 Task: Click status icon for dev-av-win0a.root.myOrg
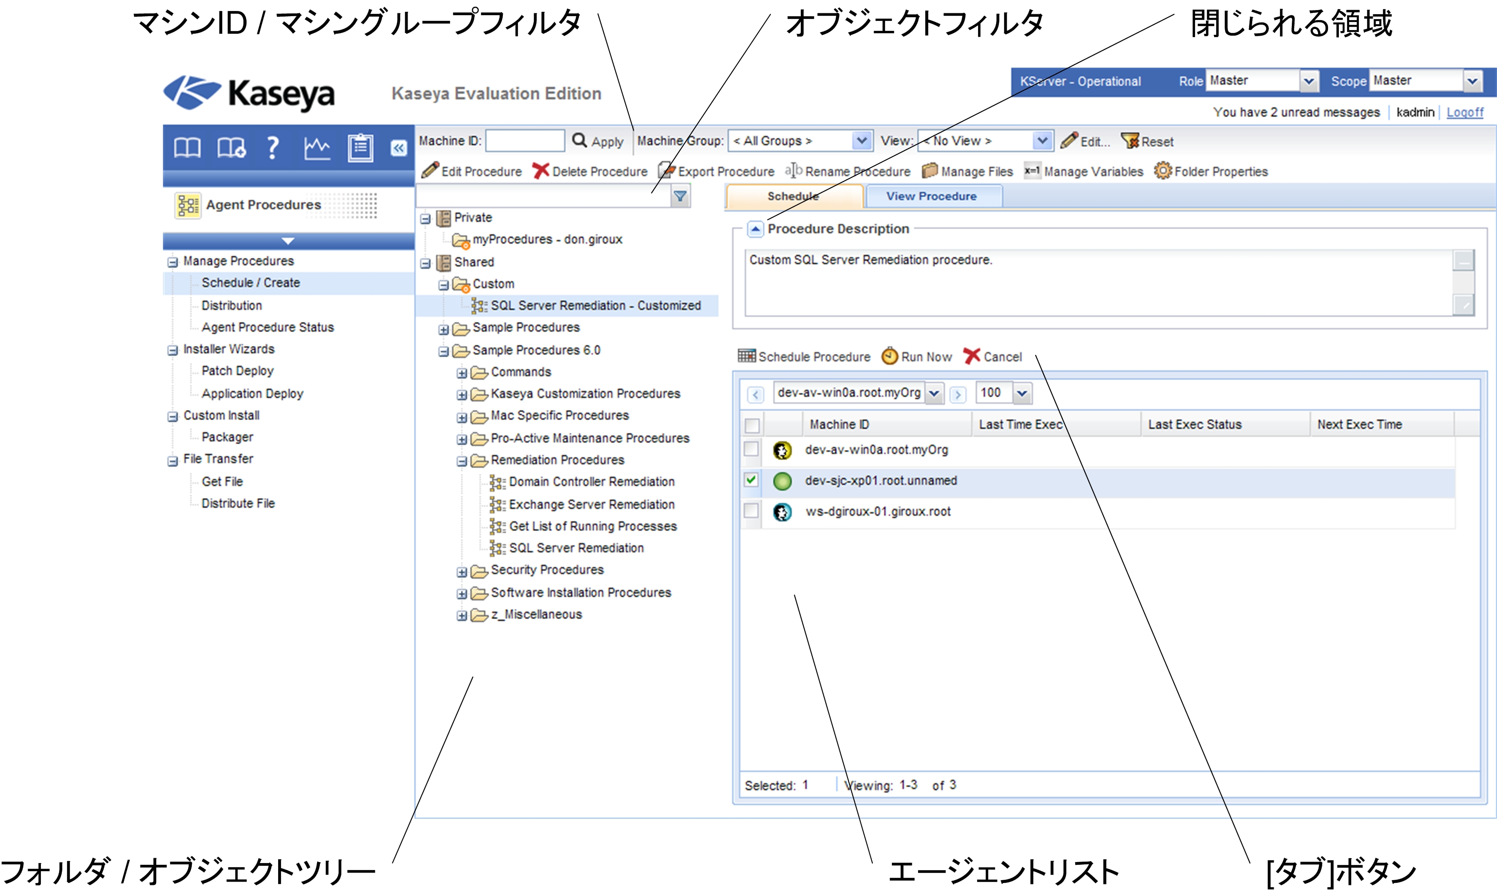coord(782,450)
